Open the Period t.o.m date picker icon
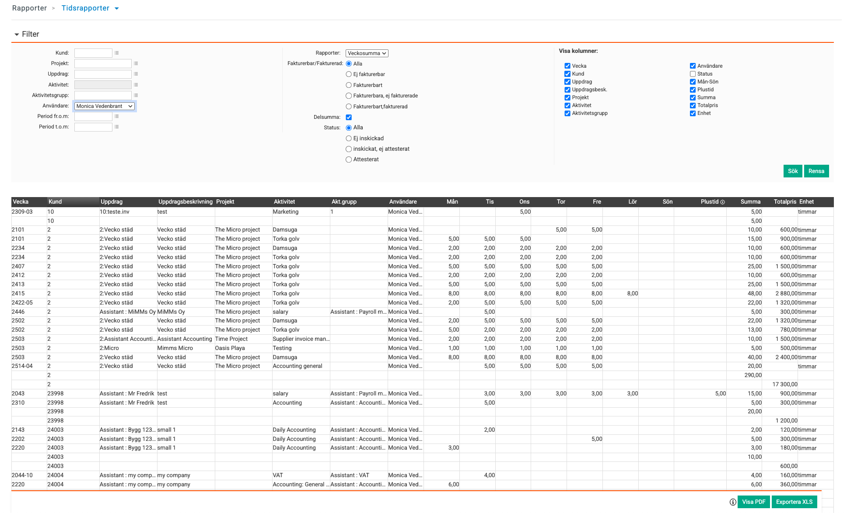 click(117, 127)
